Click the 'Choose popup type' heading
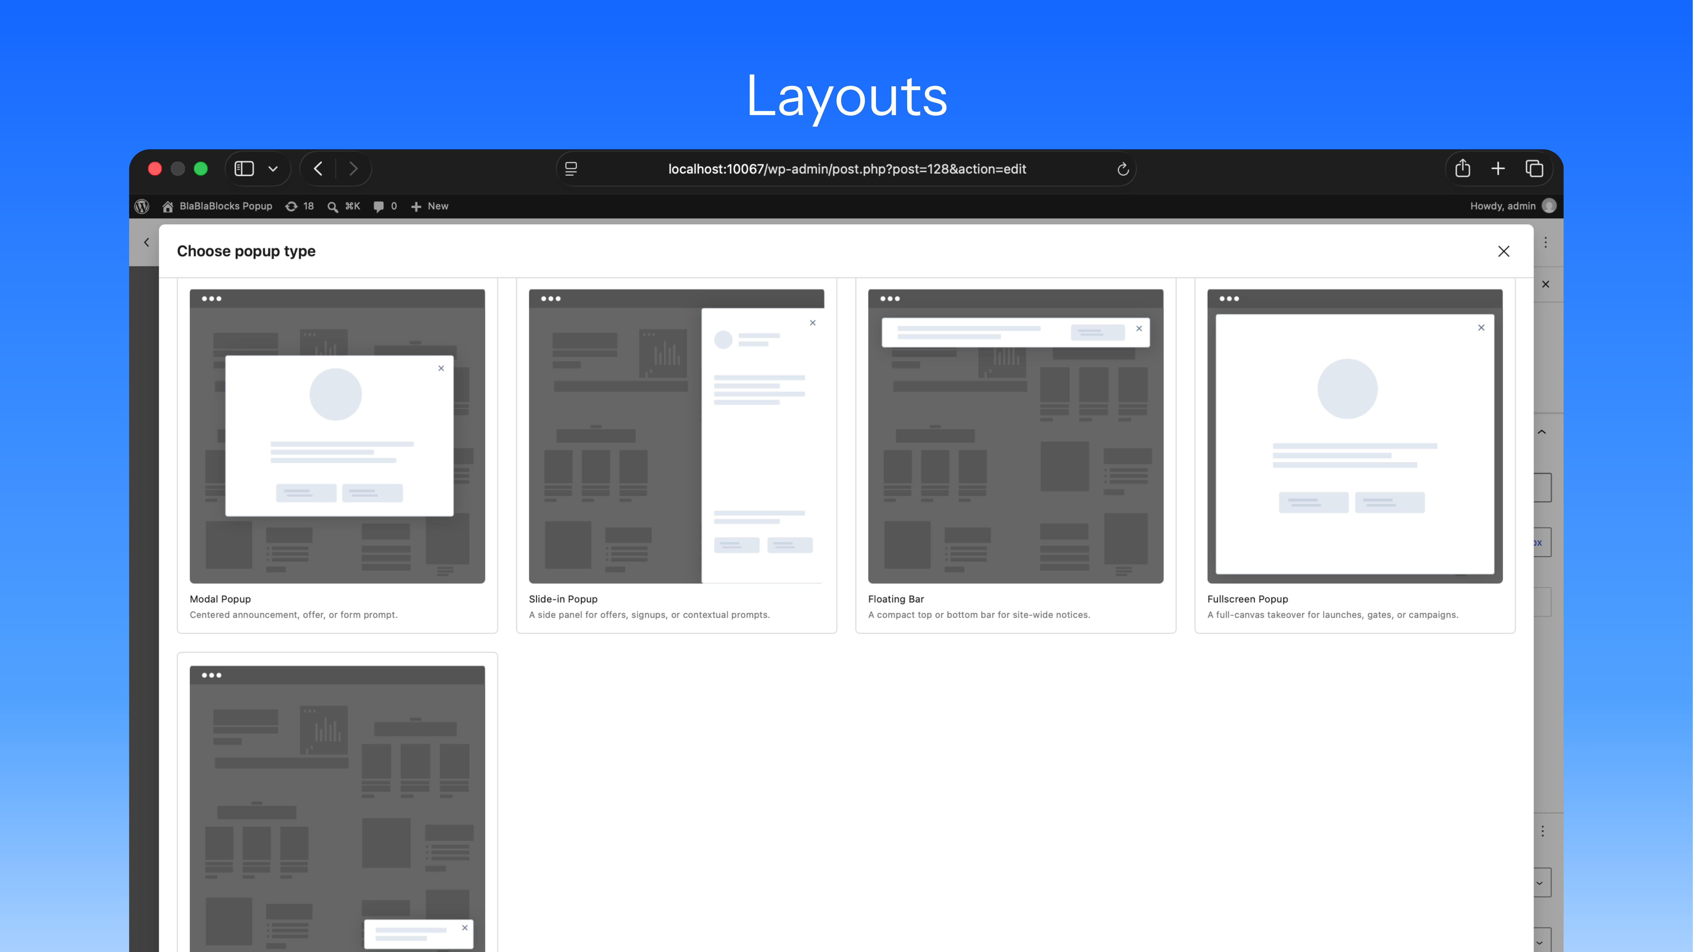 coord(246,251)
